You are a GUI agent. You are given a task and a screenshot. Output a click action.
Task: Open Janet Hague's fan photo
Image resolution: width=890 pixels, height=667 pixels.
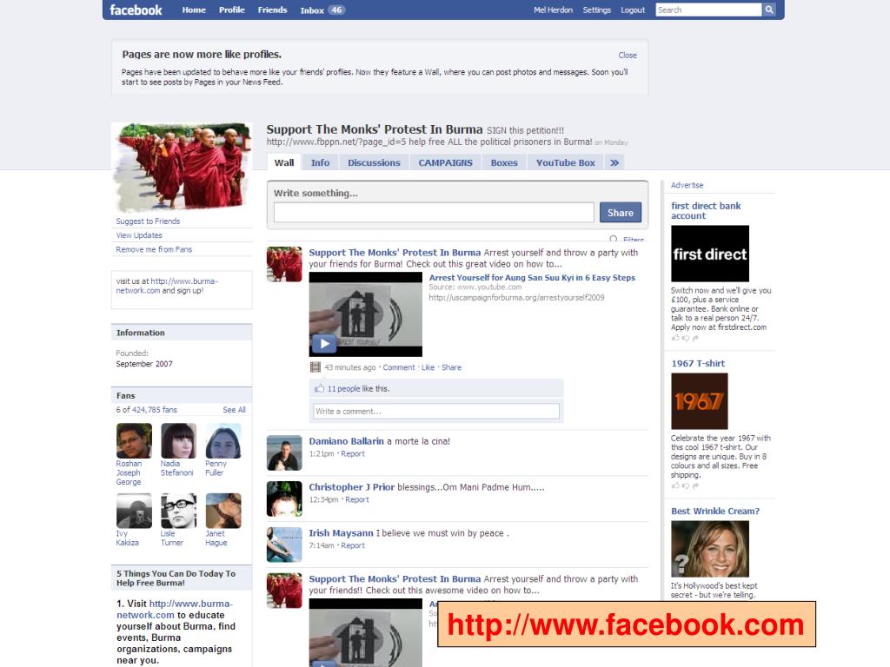223,511
